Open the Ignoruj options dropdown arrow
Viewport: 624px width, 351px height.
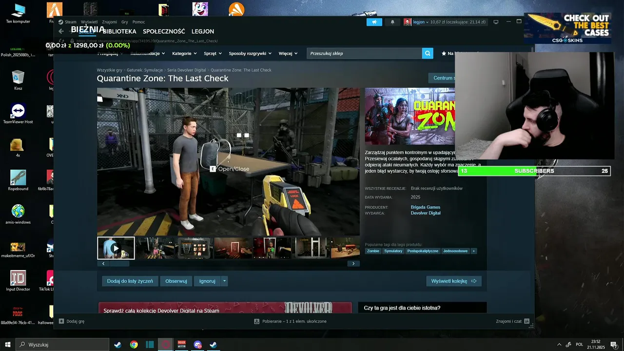point(224,281)
